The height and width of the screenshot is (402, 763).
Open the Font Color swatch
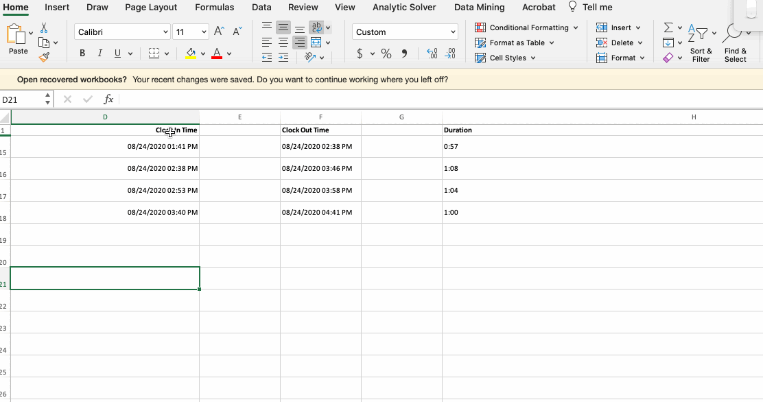pos(217,52)
